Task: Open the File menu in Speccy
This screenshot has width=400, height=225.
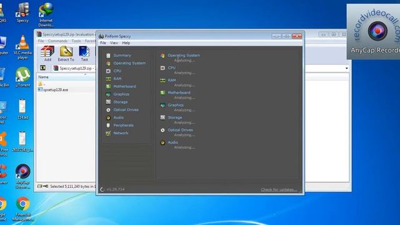Action: [x=103, y=43]
